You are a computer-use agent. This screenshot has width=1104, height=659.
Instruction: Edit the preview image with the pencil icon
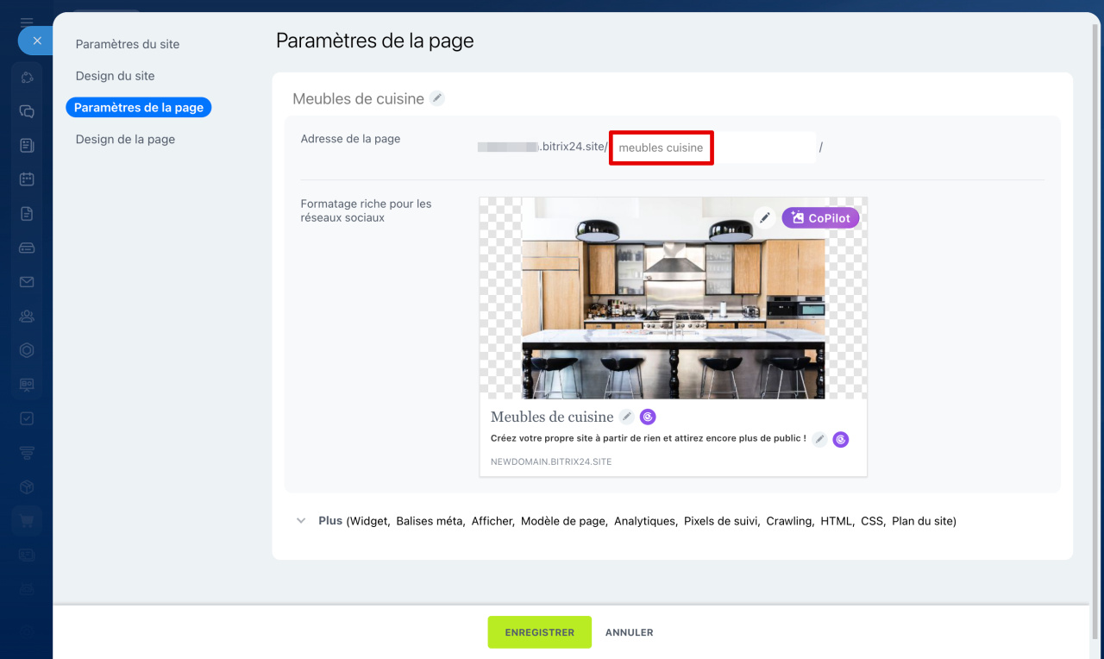[764, 217]
